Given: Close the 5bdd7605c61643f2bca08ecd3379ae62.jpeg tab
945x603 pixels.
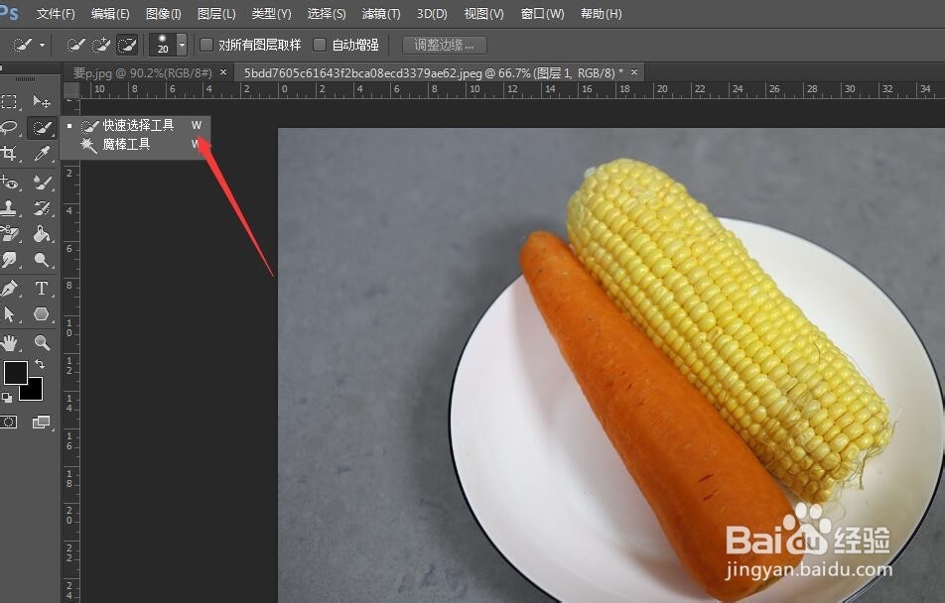Looking at the screenshot, I should pos(634,72).
